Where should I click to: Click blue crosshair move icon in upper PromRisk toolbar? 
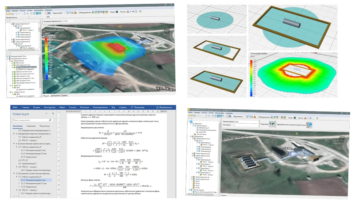point(28,14)
